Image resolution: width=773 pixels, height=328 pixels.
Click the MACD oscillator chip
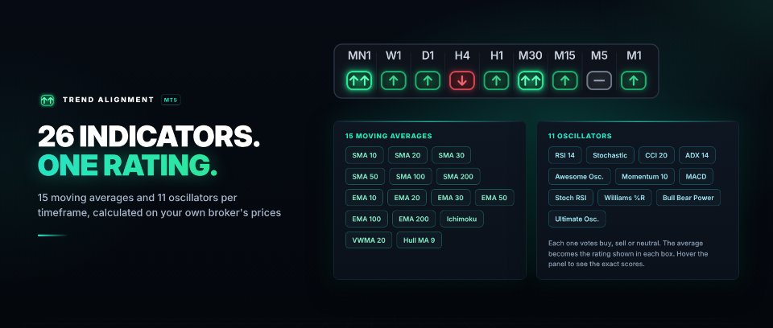point(696,176)
